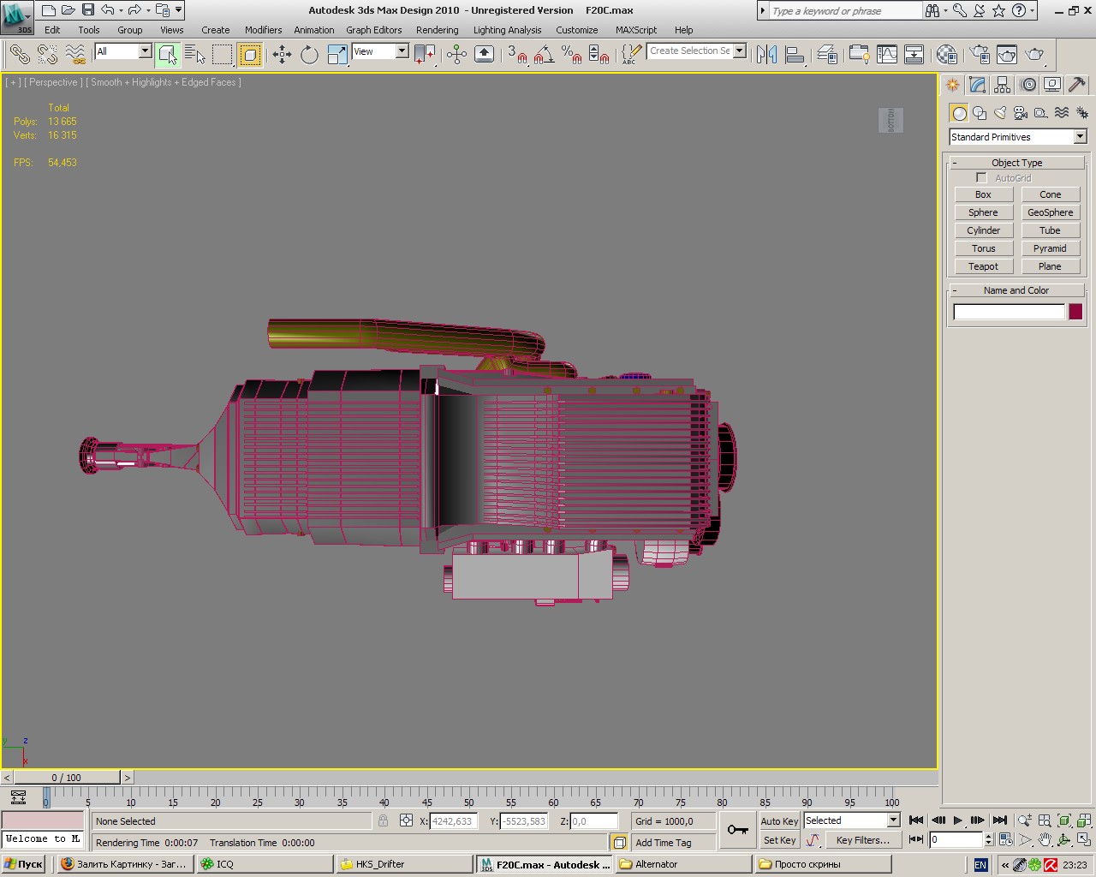Click the Pan View hand icon
The image size is (1096, 877).
[x=1045, y=840]
